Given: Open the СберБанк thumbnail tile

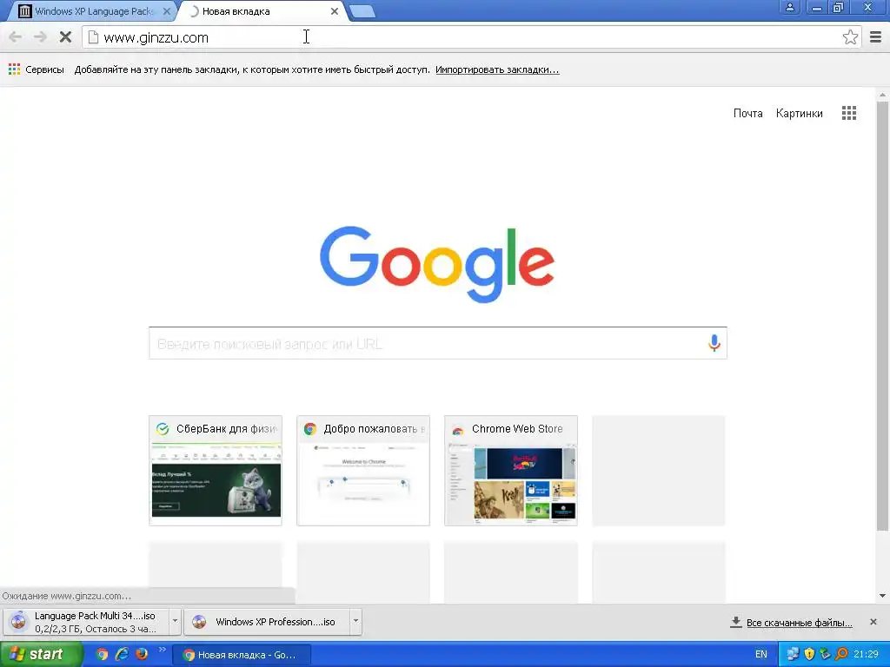Looking at the screenshot, I should (216, 470).
